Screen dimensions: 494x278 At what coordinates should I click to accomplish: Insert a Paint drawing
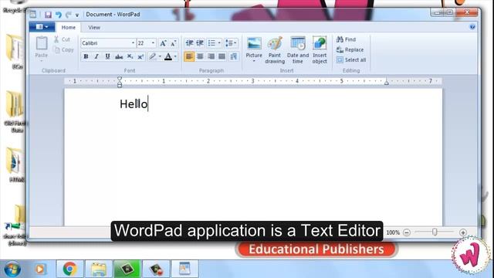(275, 49)
